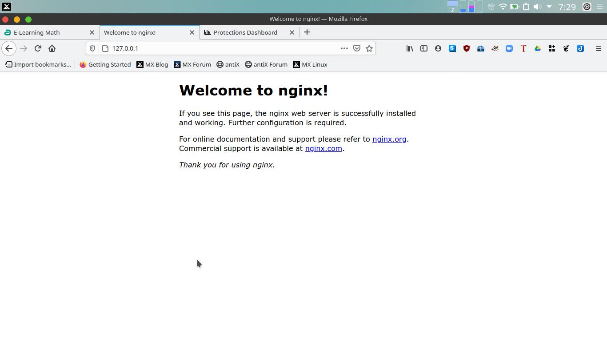Open package updater box tray icon
This screenshot has width=607, height=341.
click(x=491, y=7)
